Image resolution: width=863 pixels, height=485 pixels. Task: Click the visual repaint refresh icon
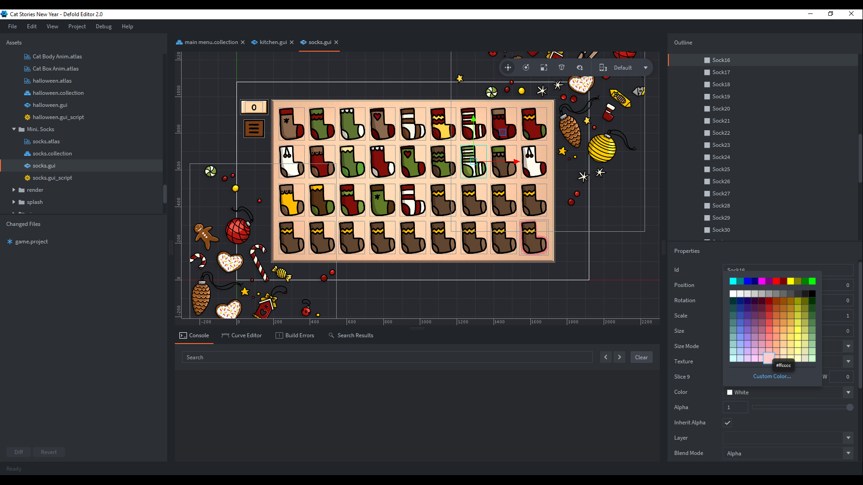(x=579, y=67)
